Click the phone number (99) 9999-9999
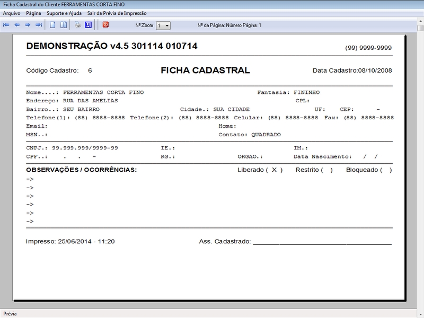The image size is (424, 318). [x=368, y=48]
